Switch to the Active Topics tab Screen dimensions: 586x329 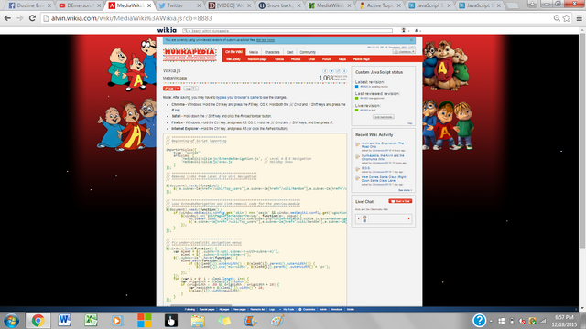click(379, 5)
